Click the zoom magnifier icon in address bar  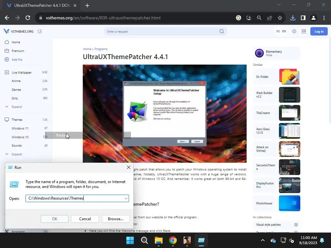[x=259, y=18]
